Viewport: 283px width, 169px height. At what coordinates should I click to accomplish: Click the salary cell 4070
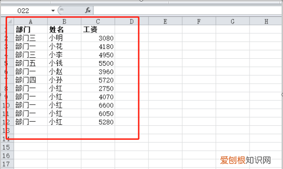[98, 97]
